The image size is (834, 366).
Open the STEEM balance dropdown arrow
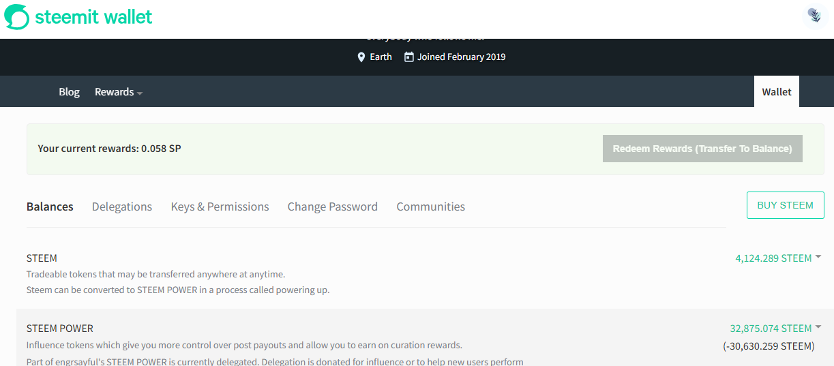(x=818, y=256)
